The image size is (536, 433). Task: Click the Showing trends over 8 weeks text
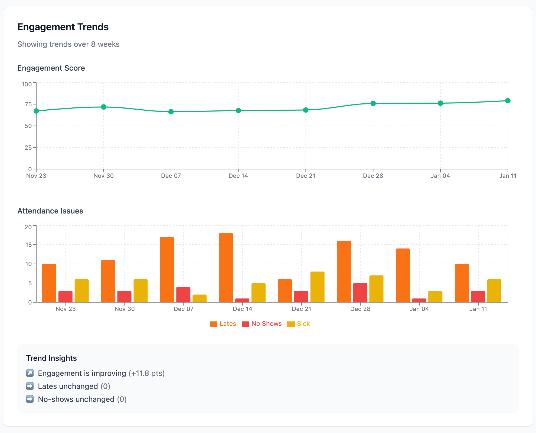click(68, 44)
